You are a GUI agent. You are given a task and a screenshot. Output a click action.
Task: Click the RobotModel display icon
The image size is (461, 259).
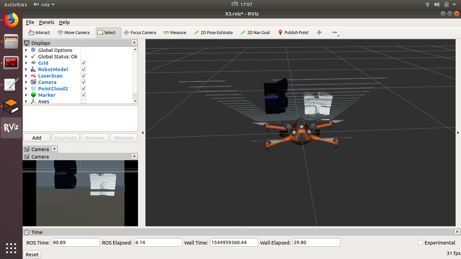pyautogui.click(x=33, y=69)
